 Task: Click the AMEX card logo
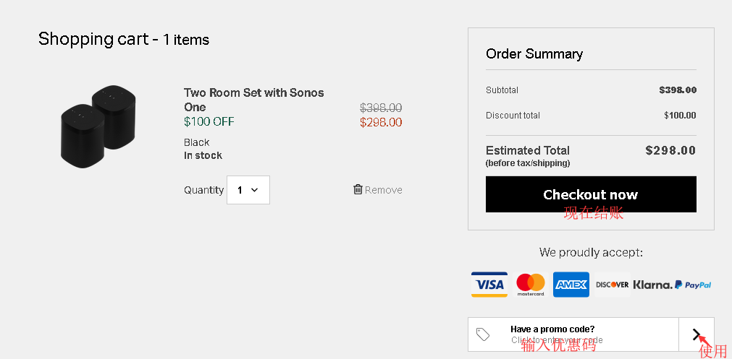[571, 285]
